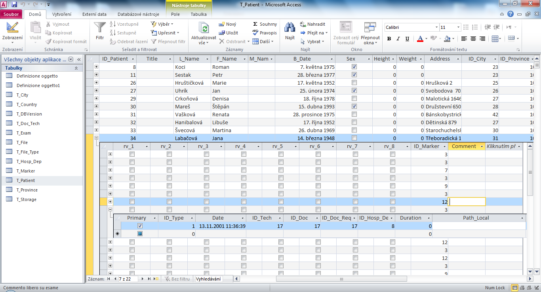Switch to Externí data tab
Viewport: 541px width, 292px height.
click(x=94, y=14)
